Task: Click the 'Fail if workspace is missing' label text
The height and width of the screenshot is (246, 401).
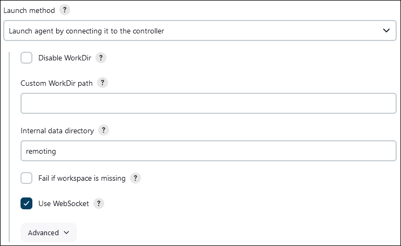Action: 82,178
